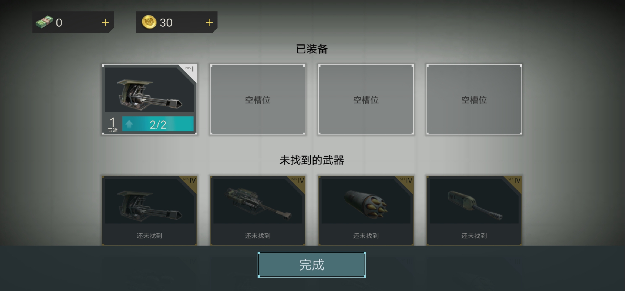625x291 pixels.
Task: Click the 还未找到 label under the machine gun
Action: pos(258,236)
